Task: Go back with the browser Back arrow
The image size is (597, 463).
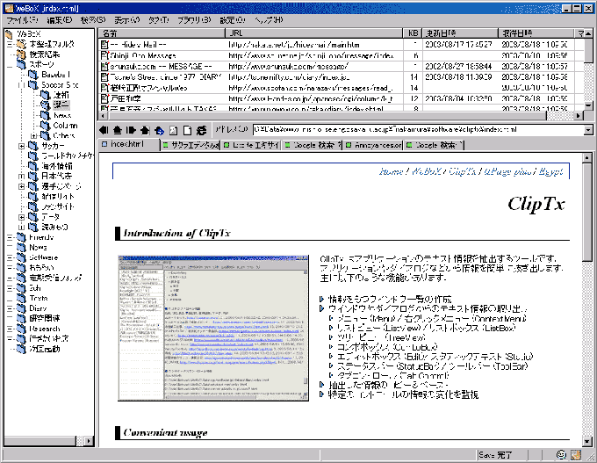Action: coord(104,130)
